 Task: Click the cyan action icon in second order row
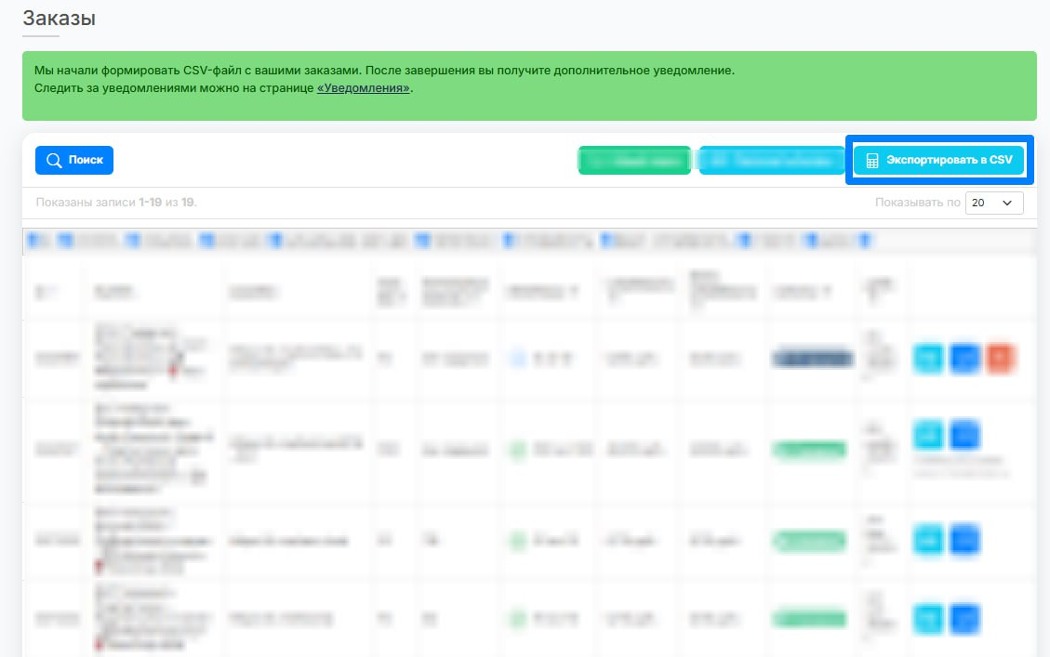coord(929,435)
